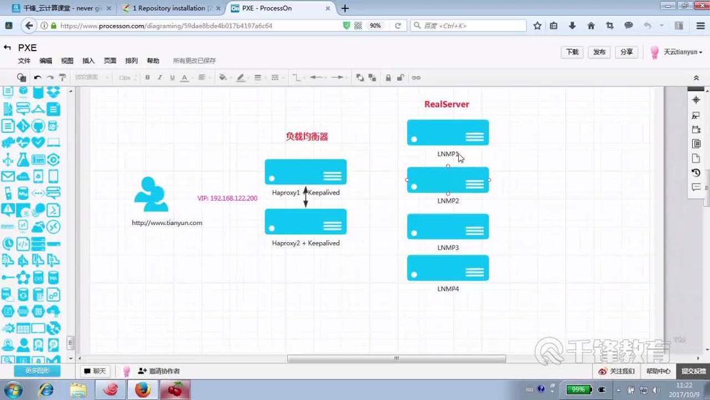Toggle underline formatting for text

[172, 77]
